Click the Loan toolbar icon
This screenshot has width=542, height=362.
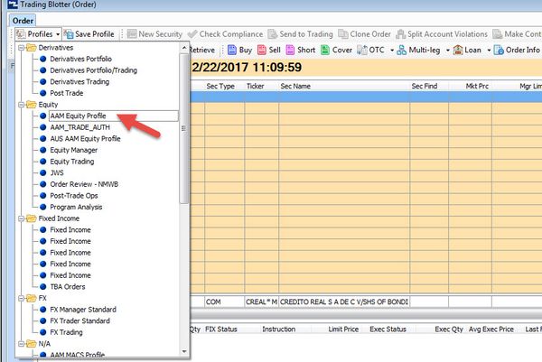459,50
